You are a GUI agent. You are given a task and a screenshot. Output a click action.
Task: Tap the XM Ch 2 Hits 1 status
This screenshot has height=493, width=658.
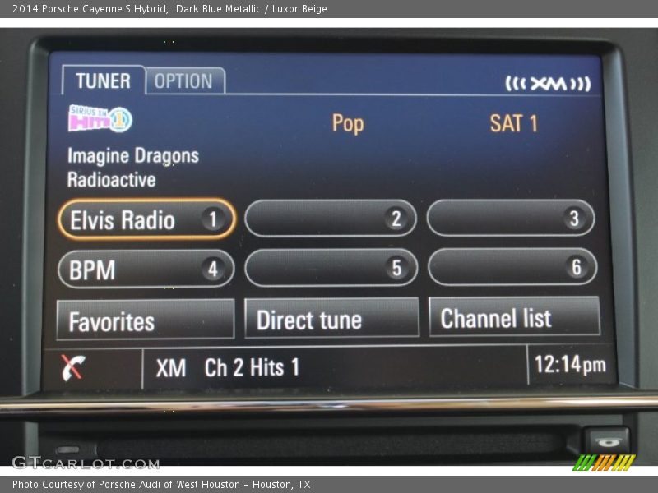pos(228,367)
